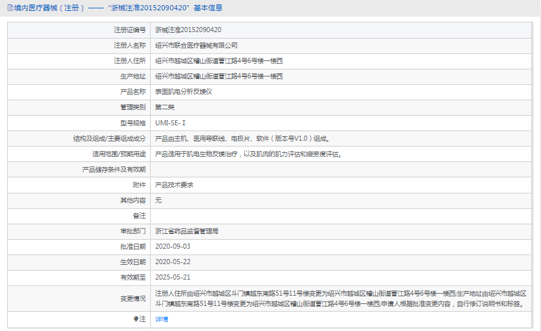Click the 管理类别 row label
The image size is (541, 331).
point(133,107)
